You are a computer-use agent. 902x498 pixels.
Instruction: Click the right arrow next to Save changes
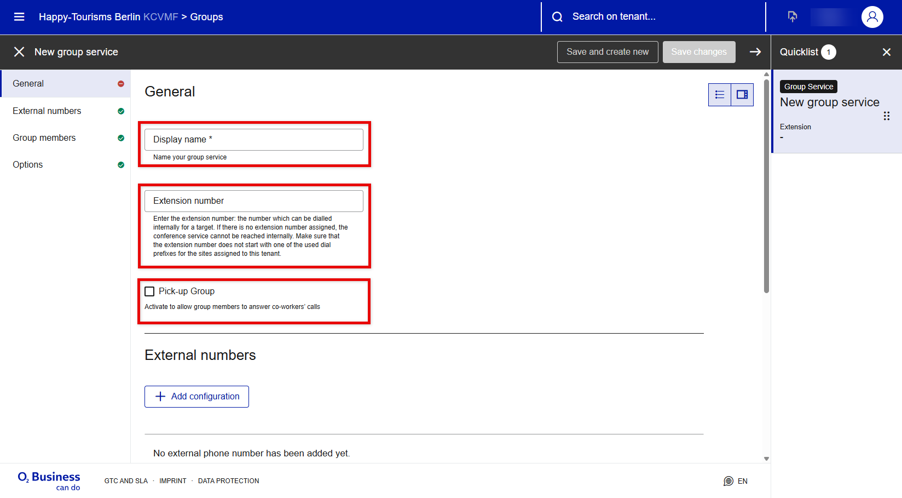coord(755,52)
